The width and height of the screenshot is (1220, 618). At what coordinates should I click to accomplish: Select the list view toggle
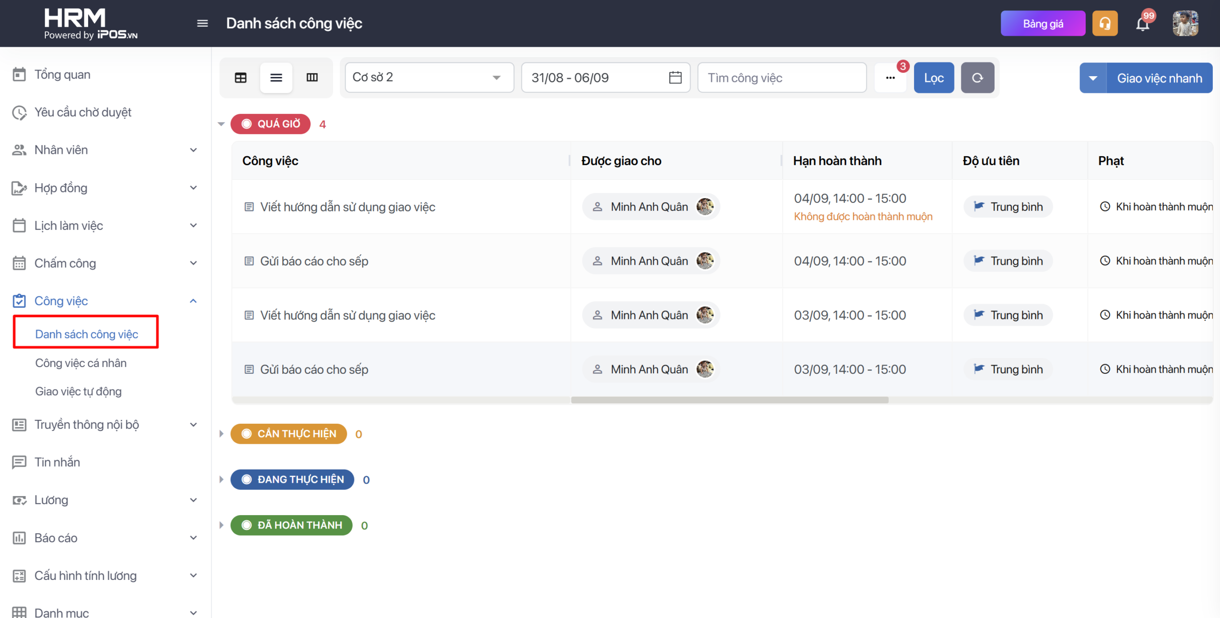276,78
